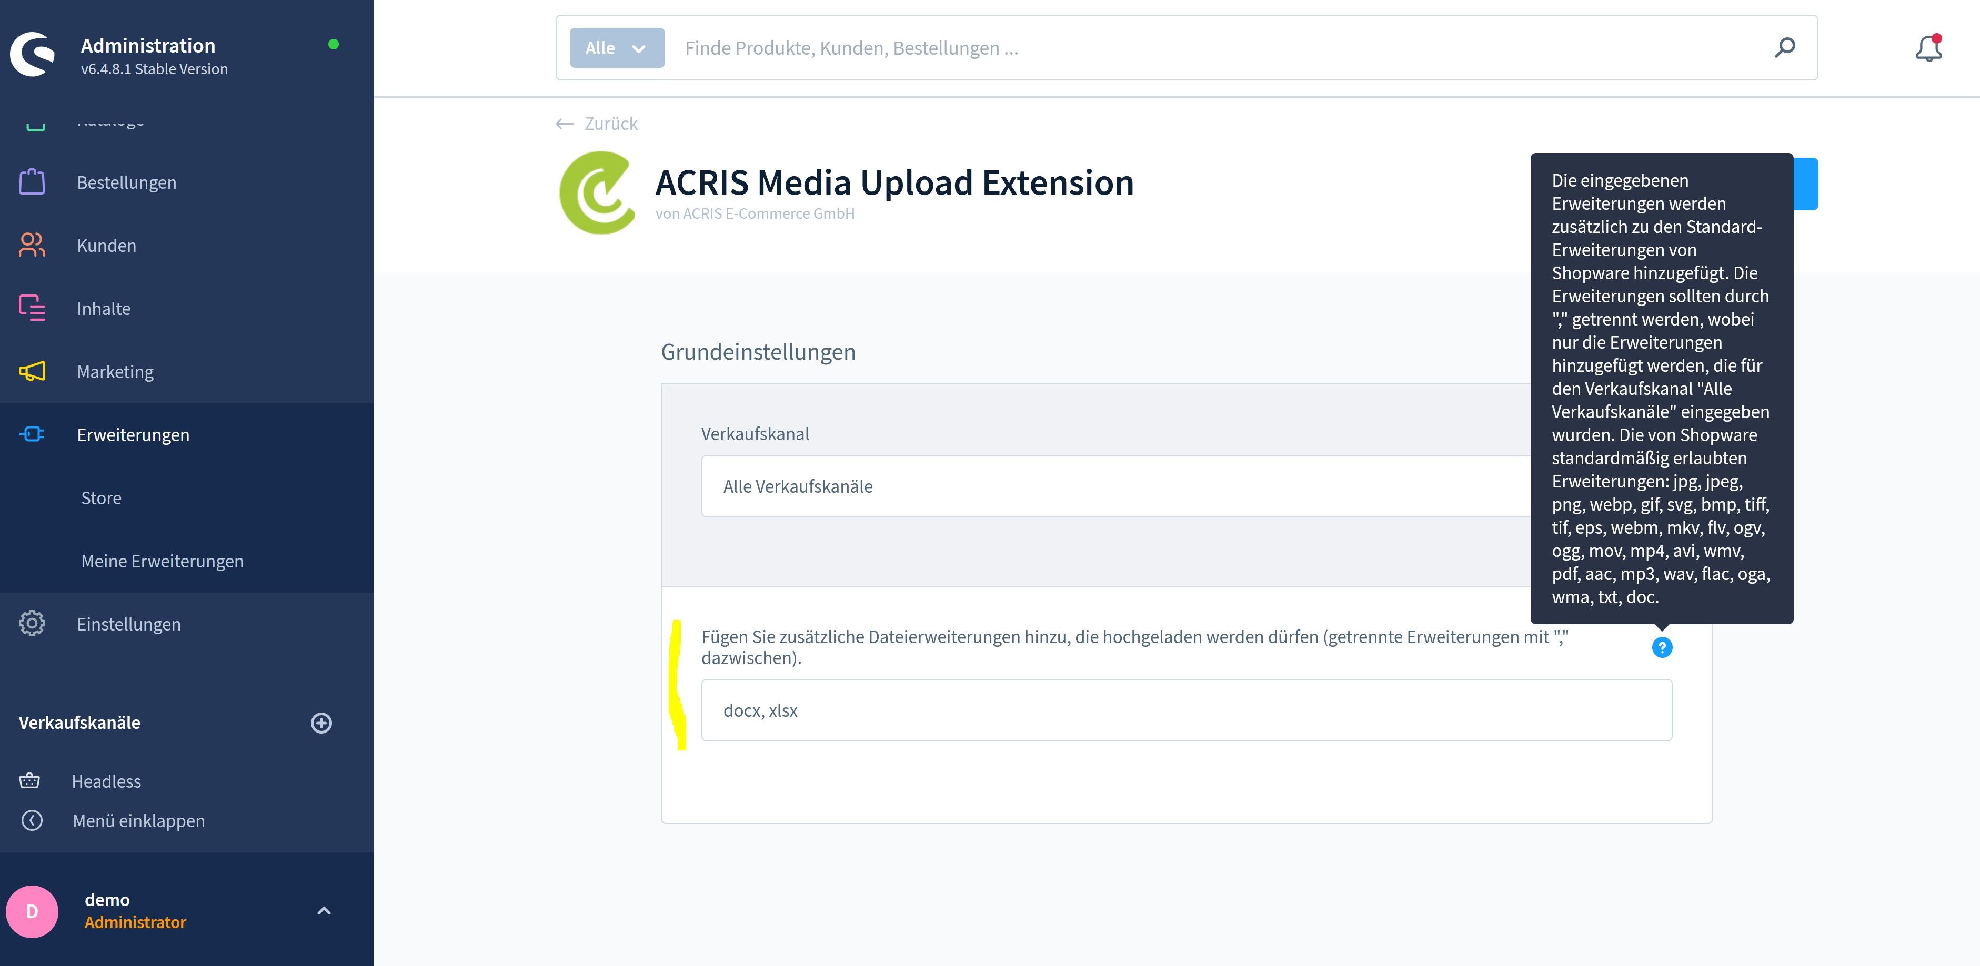Expand the demo user menu chevron
Screen dimensions: 1980x966
(324, 911)
